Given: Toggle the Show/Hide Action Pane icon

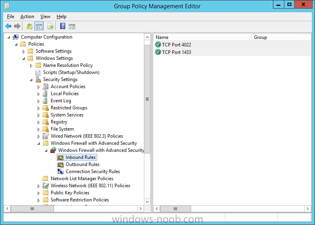Looking at the screenshot, I should (72, 26).
